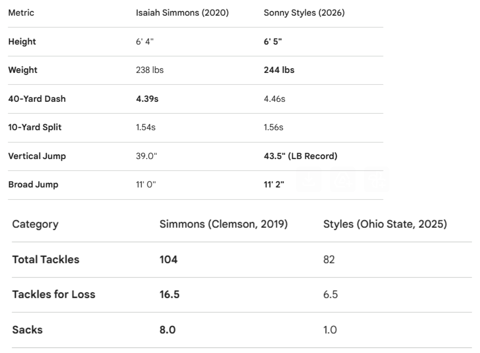Select the Metric header cell
This screenshot has height=353, width=480.
(21, 13)
